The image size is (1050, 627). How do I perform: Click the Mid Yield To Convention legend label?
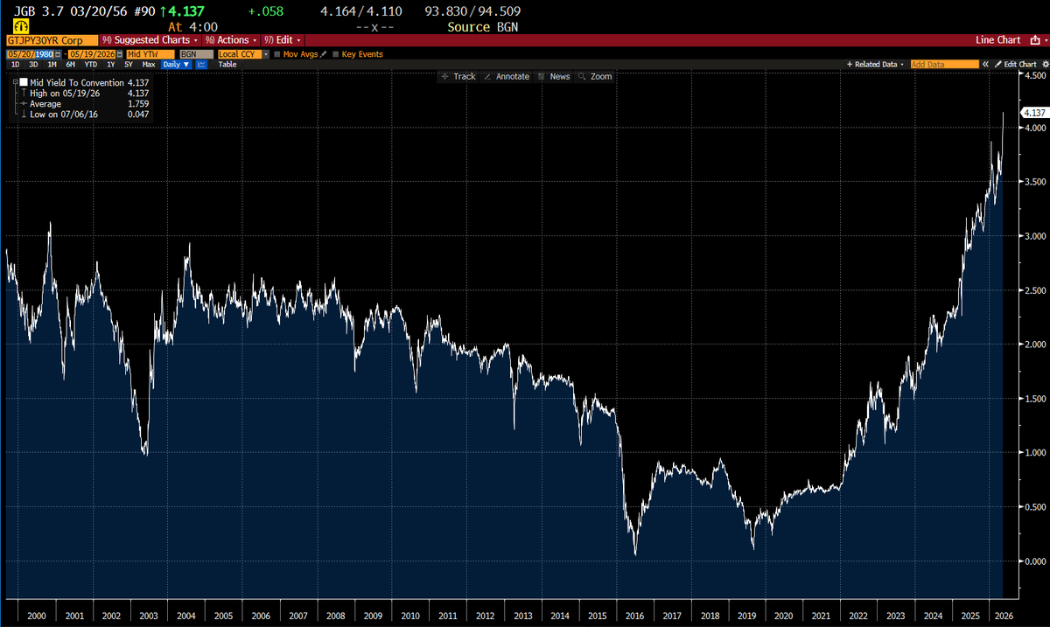(77, 82)
